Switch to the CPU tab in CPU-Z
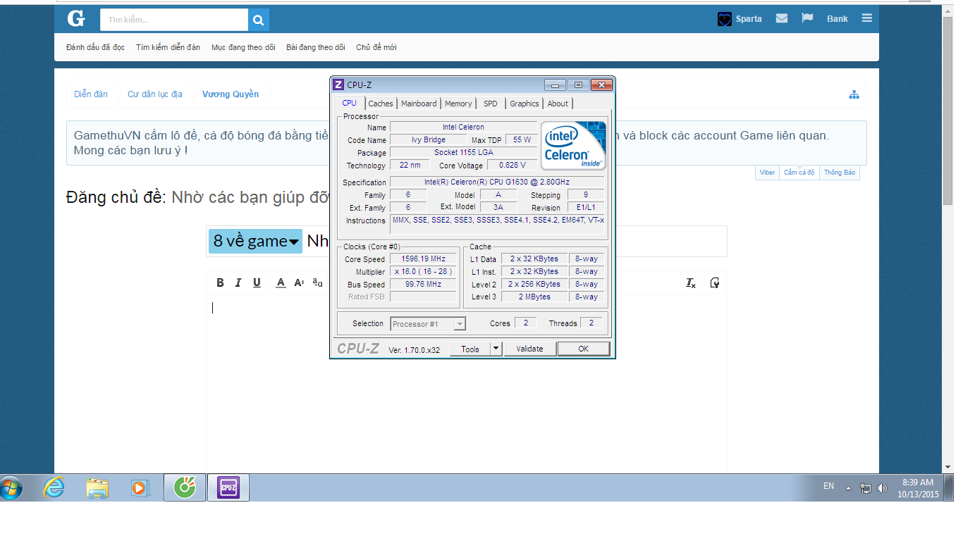This screenshot has width=963, height=541. (350, 103)
